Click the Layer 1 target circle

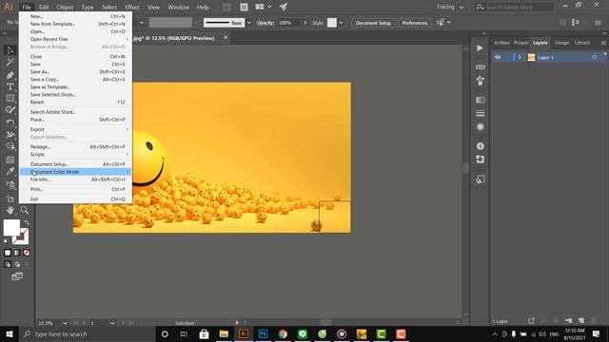tap(594, 57)
